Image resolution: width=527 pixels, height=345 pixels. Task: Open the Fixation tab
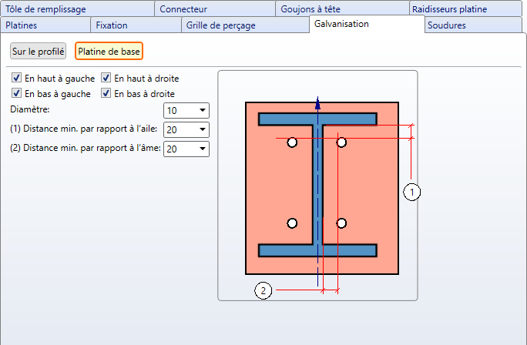pos(112,25)
